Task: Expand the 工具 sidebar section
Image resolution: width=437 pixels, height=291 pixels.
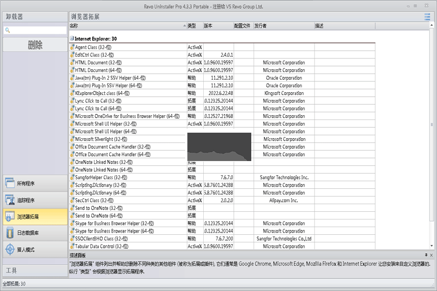Action: tap(35, 270)
